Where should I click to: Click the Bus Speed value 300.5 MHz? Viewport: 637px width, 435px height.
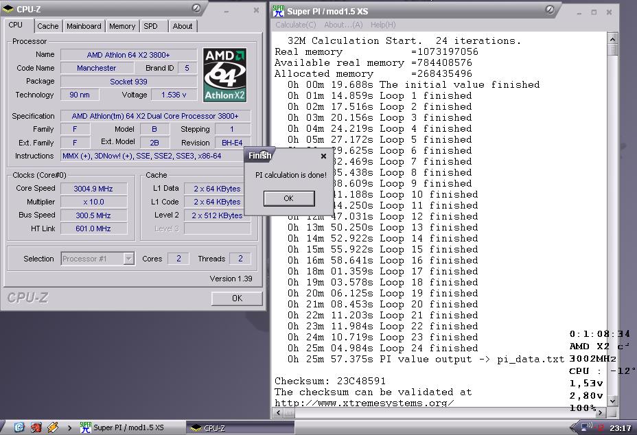tap(93, 215)
